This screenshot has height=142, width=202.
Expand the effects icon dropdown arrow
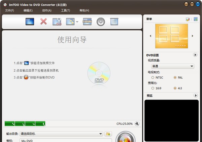77,22
